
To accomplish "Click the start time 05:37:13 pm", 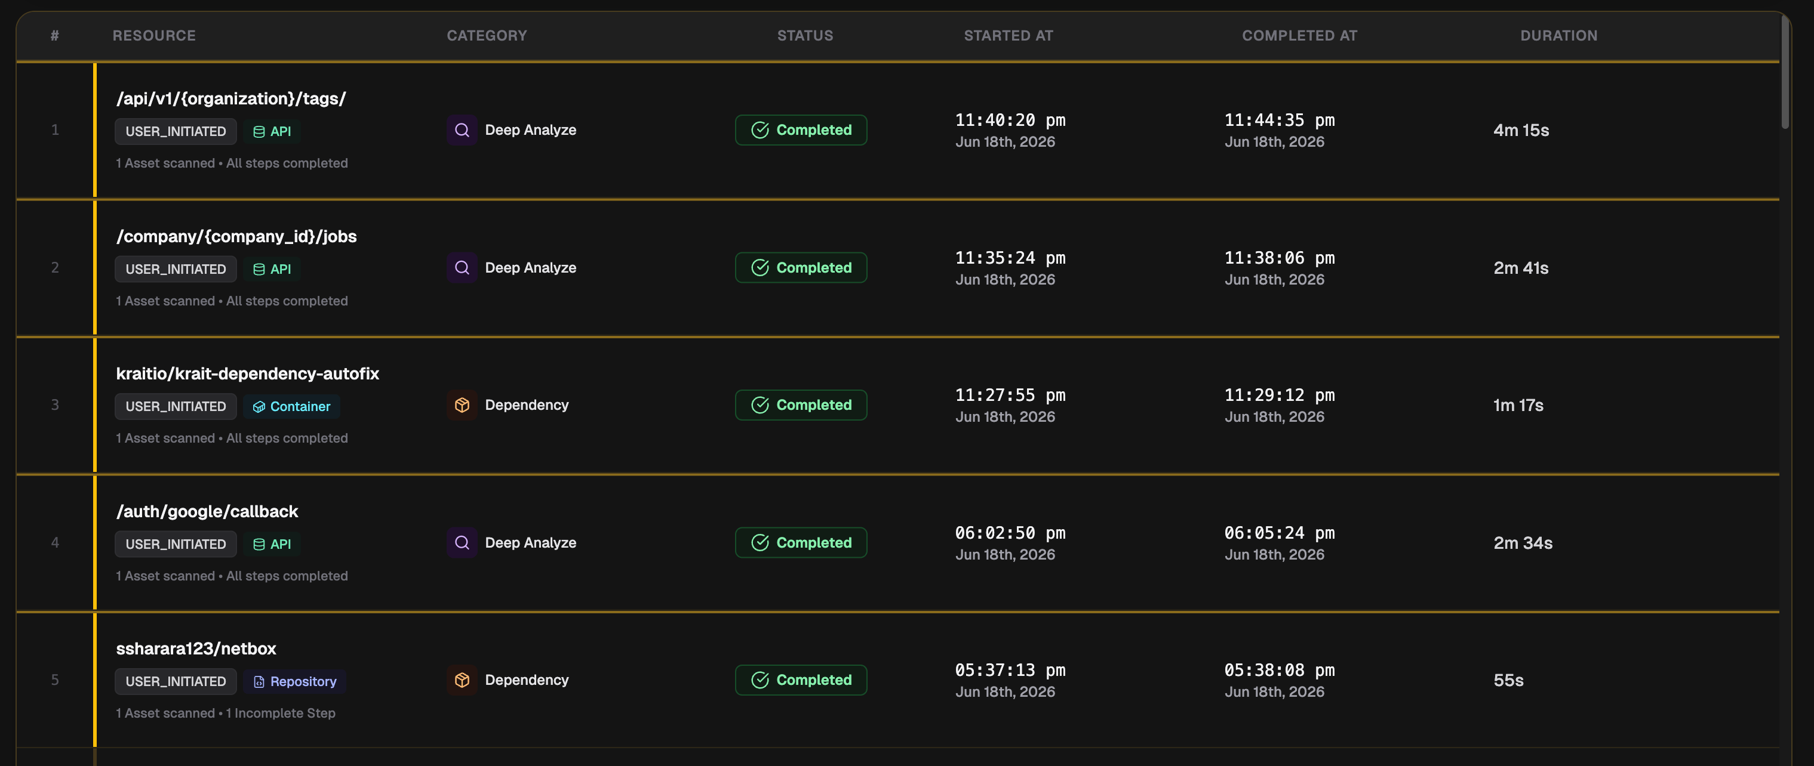I will [1010, 671].
